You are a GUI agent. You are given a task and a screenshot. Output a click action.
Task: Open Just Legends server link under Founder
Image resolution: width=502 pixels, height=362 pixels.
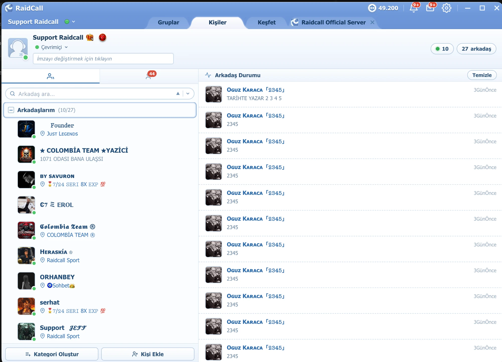coord(62,134)
